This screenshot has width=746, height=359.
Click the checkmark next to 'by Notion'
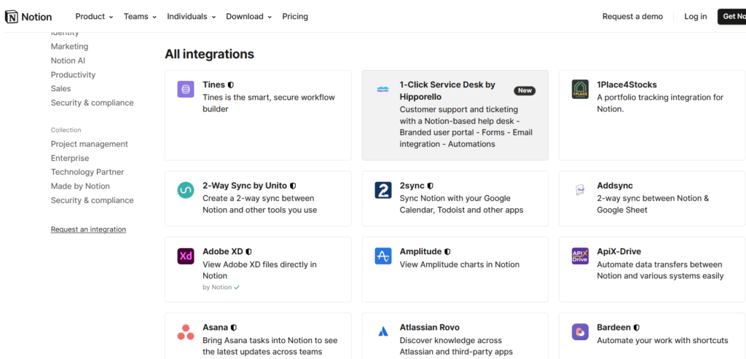(x=237, y=287)
